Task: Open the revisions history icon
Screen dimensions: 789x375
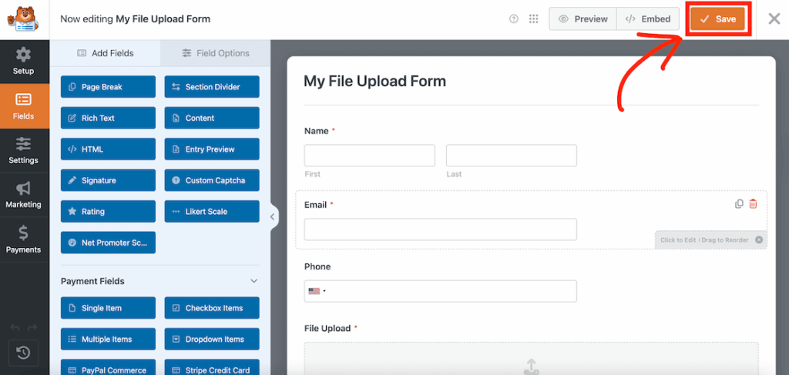Action: point(24,353)
